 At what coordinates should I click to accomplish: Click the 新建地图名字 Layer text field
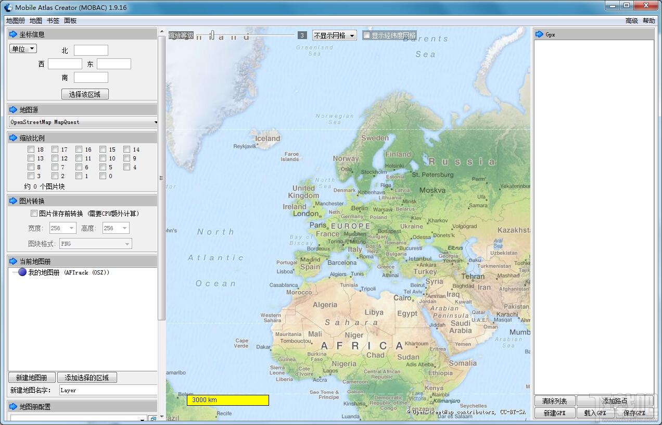click(x=107, y=390)
